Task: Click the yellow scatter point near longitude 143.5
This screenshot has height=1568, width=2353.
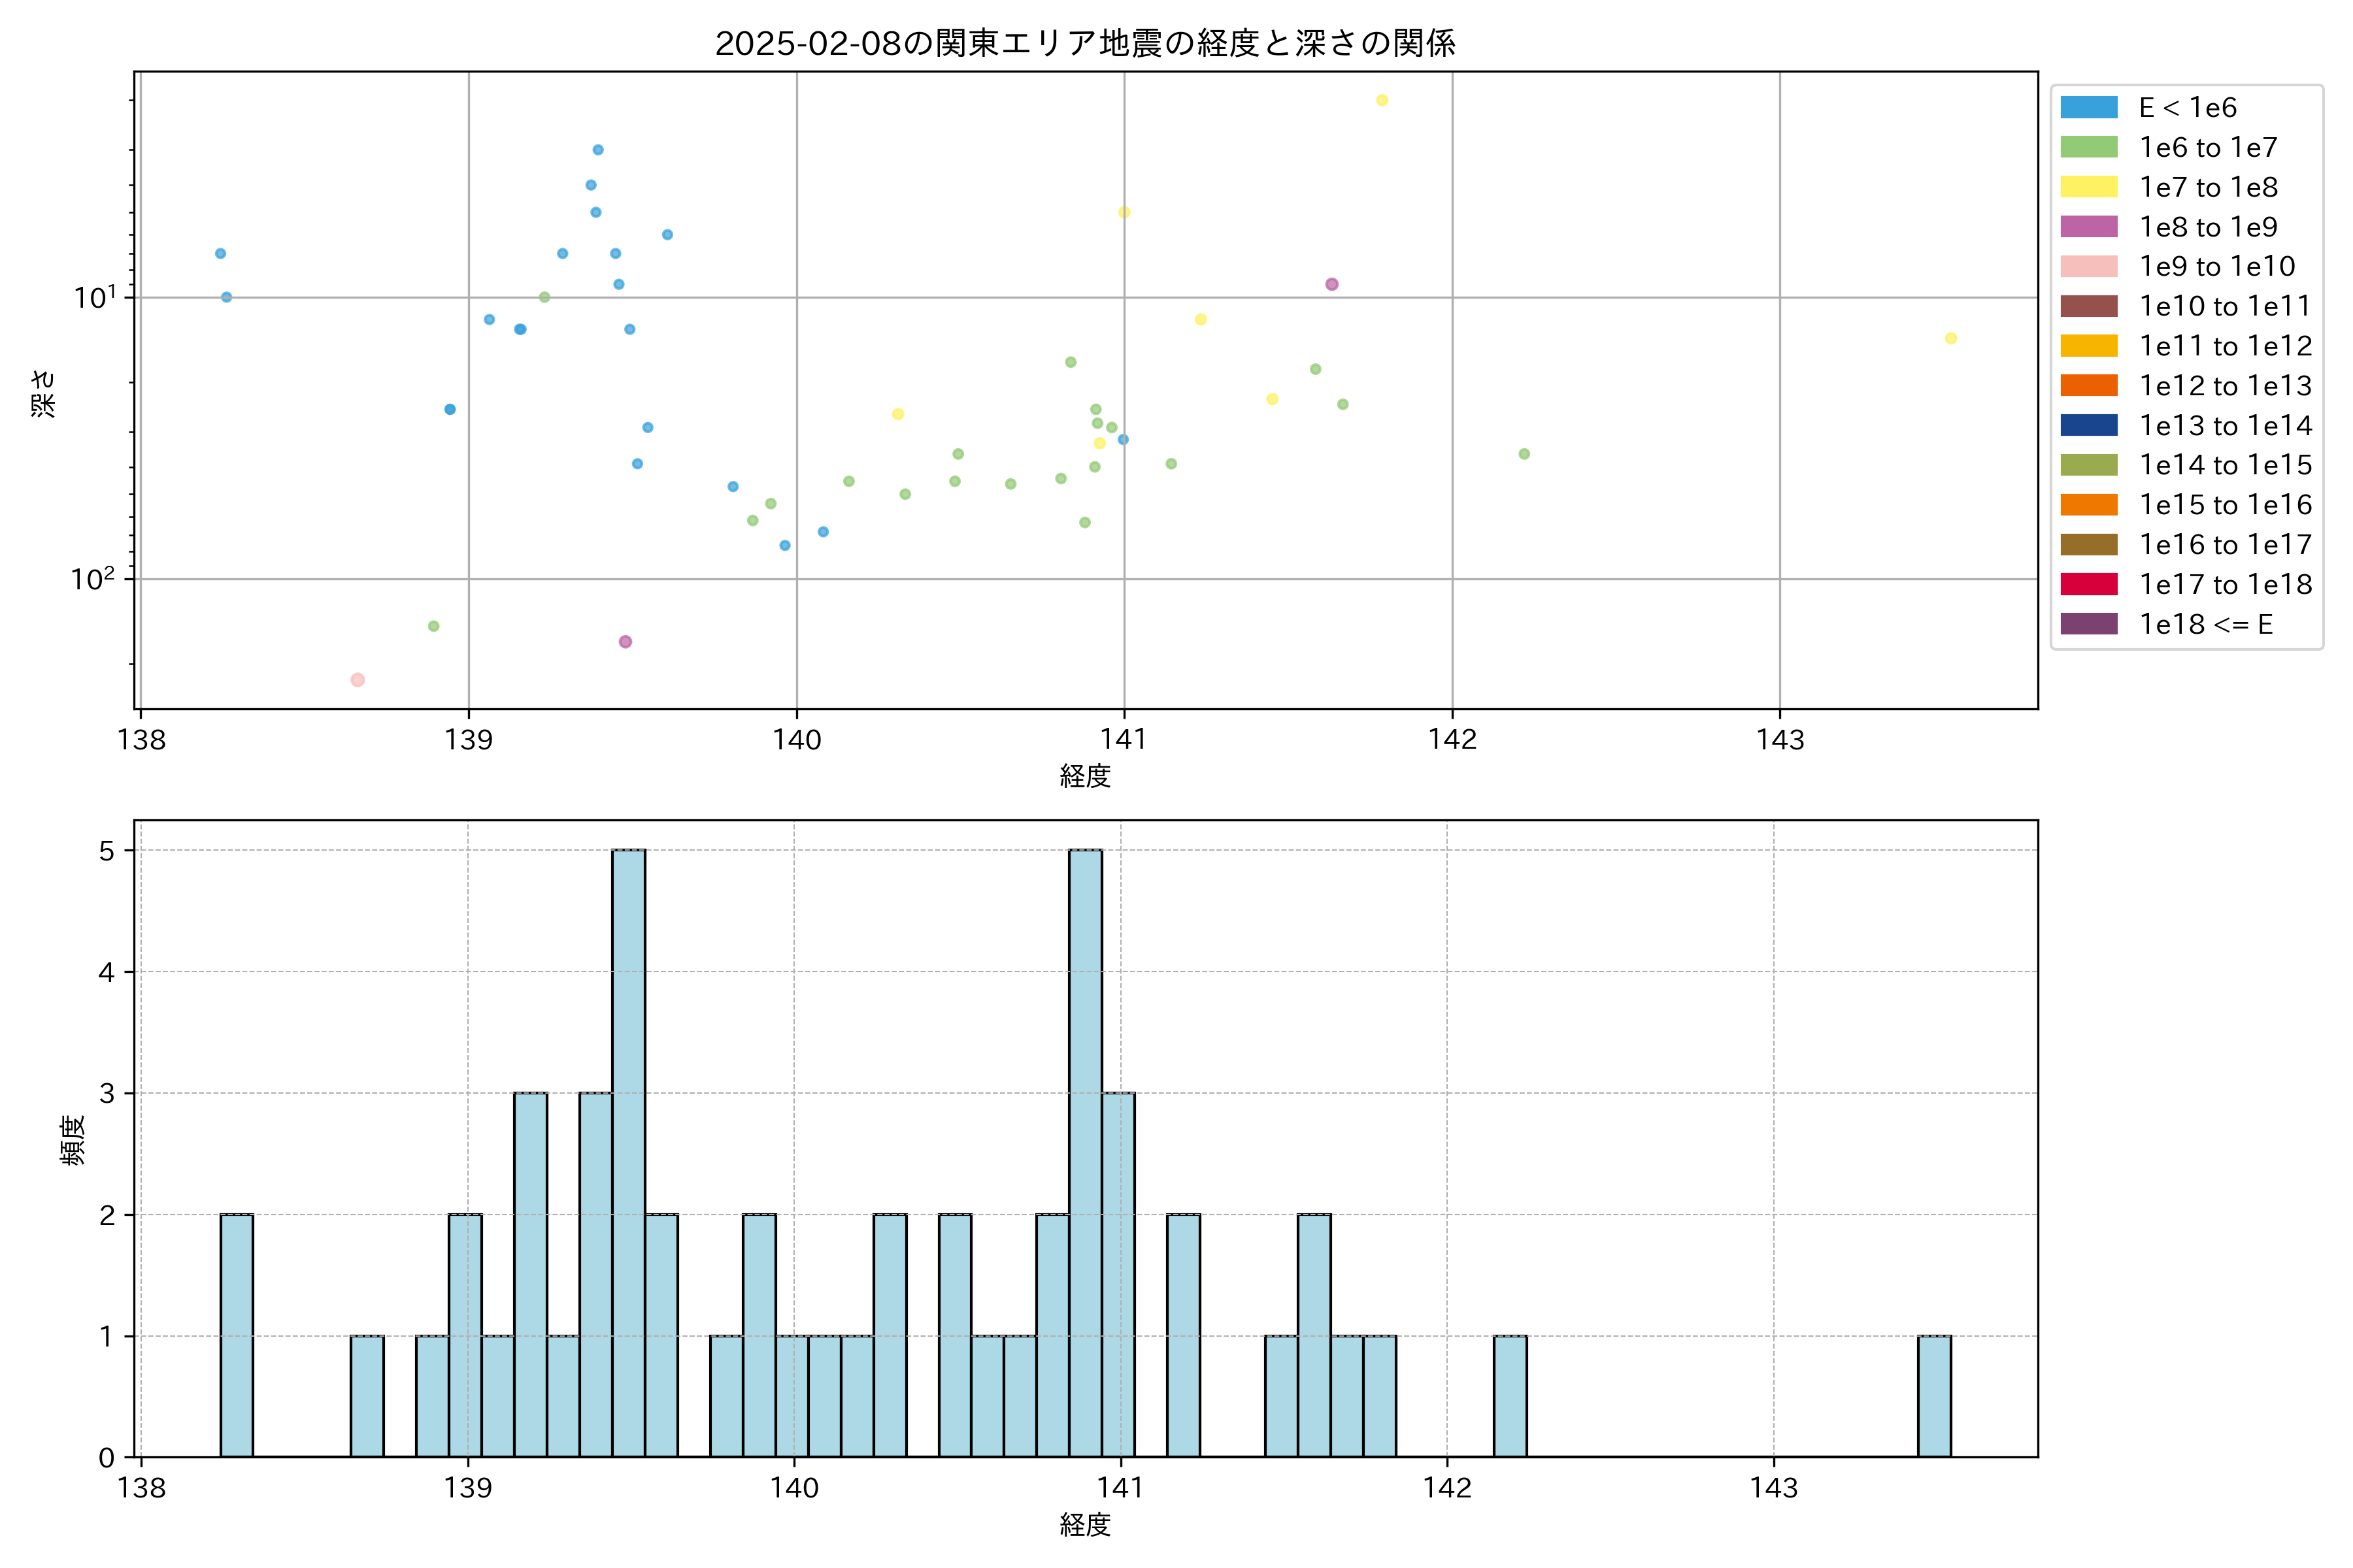Action: tap(1951, 339)
